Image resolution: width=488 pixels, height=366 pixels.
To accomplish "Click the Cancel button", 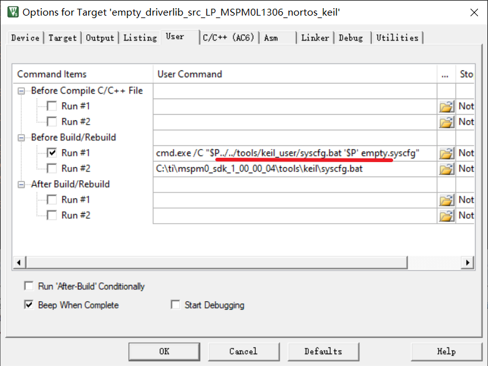I will tap(244, 352).
